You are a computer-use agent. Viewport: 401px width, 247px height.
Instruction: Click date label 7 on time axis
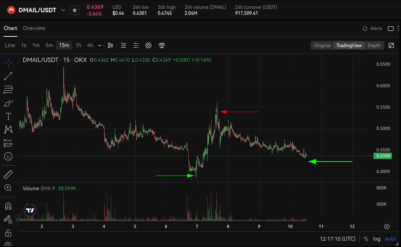(x=197, y=226)
